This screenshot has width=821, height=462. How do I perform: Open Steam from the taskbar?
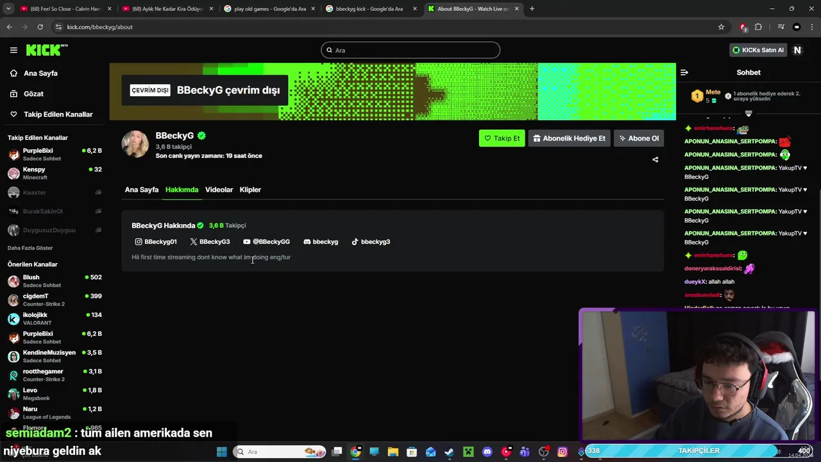coord(450,452)
